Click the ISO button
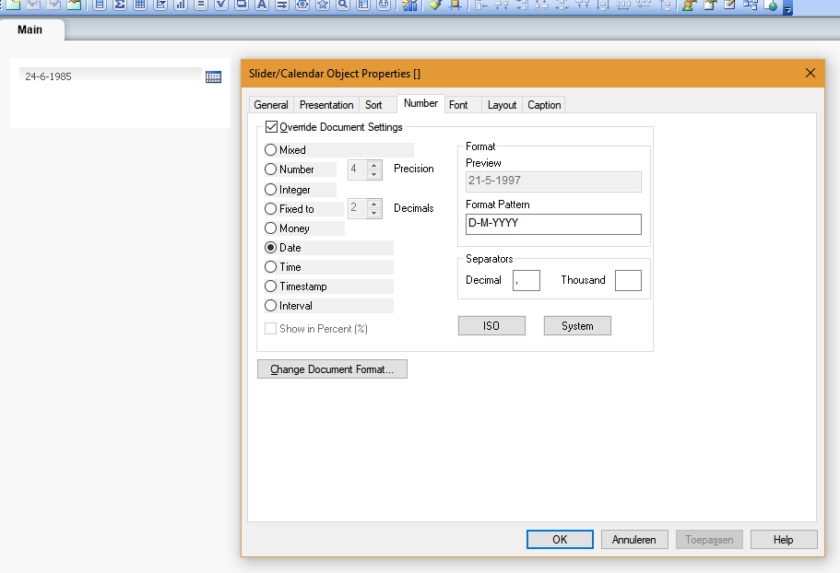Screen dimensions: 840x573 coord(491,326)
